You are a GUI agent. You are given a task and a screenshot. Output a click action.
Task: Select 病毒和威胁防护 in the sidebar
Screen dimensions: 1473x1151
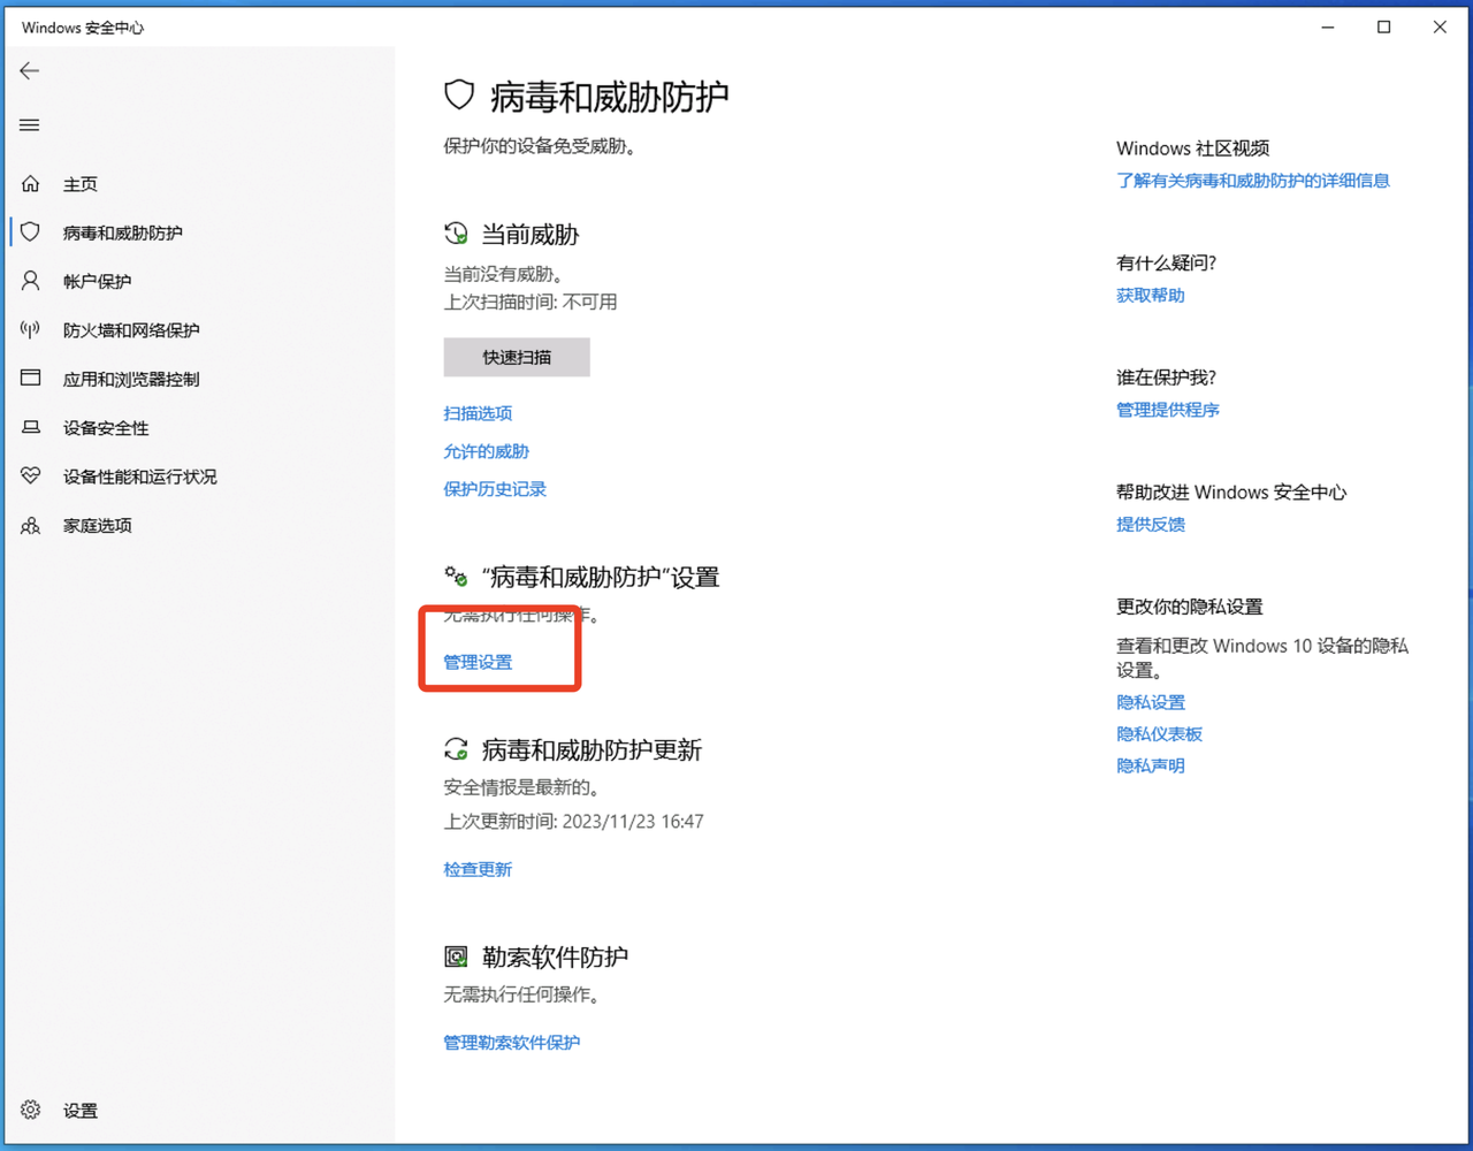click(123, 233)
